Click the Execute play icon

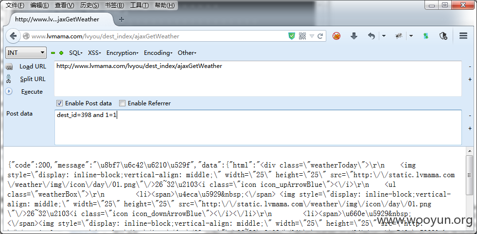coord(9,91)
